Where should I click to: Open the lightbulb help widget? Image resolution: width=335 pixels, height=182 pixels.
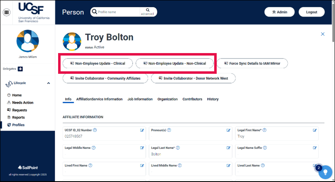pos(325,172)
